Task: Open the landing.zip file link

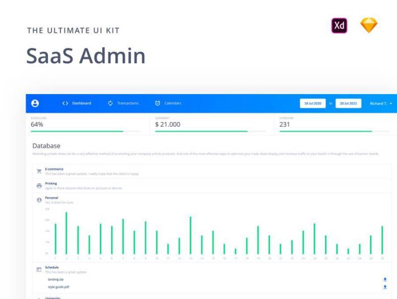Action: click(x=55, y=279)
